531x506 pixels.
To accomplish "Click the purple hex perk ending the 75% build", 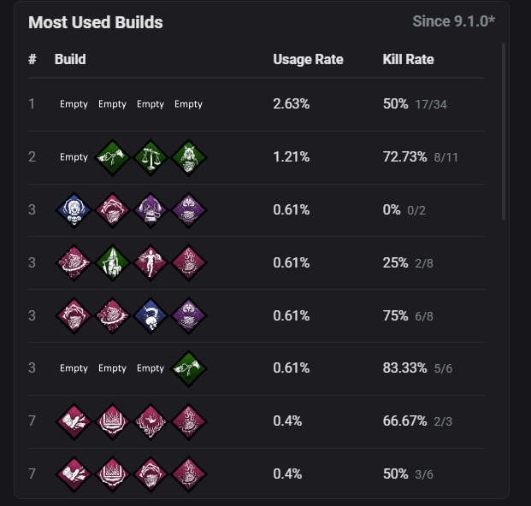I will click(x=189, y=315).
